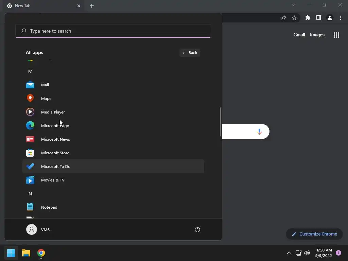Viewport: 348px width, 261px height.
Task: Start voice search with the microphone
Action: (x=259, y=132)
